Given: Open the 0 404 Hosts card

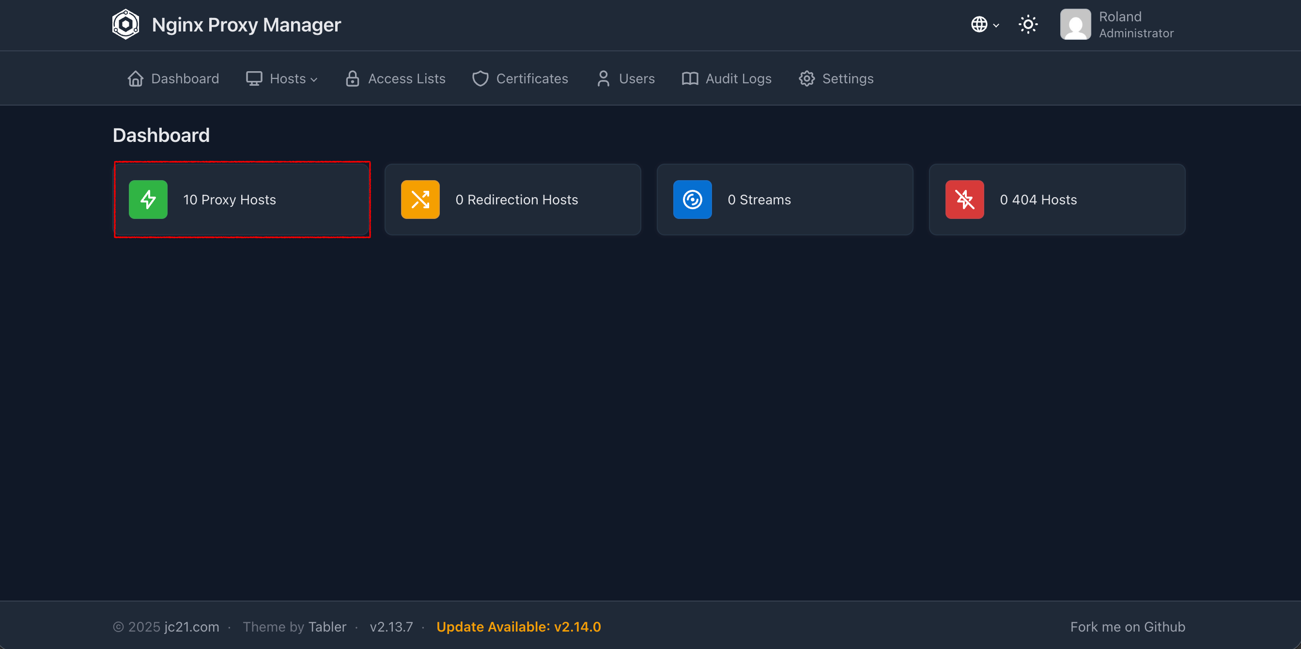Looking at the screenshot, I should tap(1057, 200).
